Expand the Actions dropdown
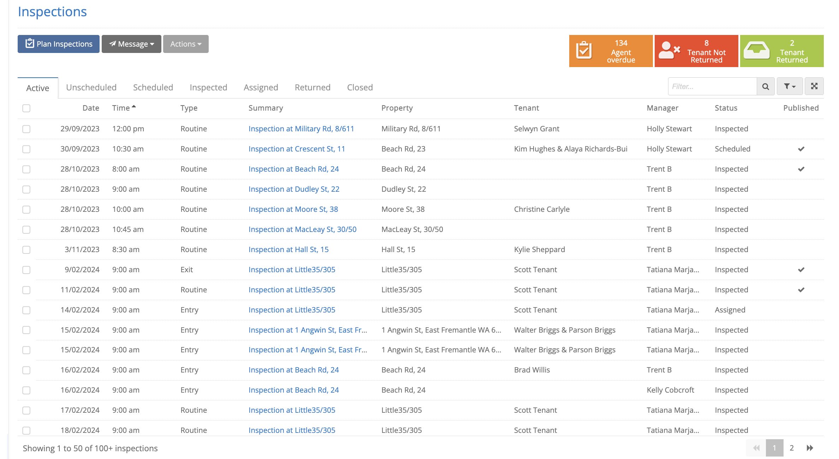This screenshot has width=839, height=459. (186, 44)
